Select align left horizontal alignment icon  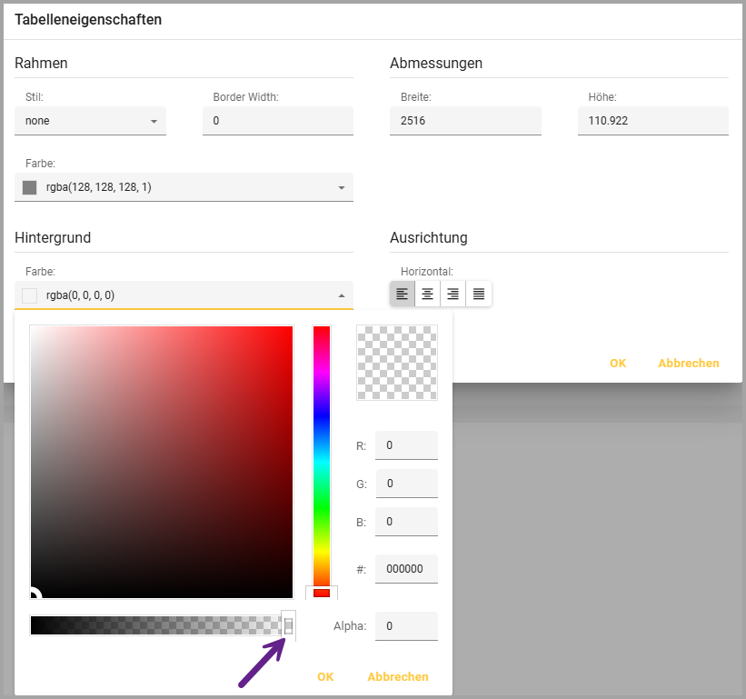[x=403, y=294]
